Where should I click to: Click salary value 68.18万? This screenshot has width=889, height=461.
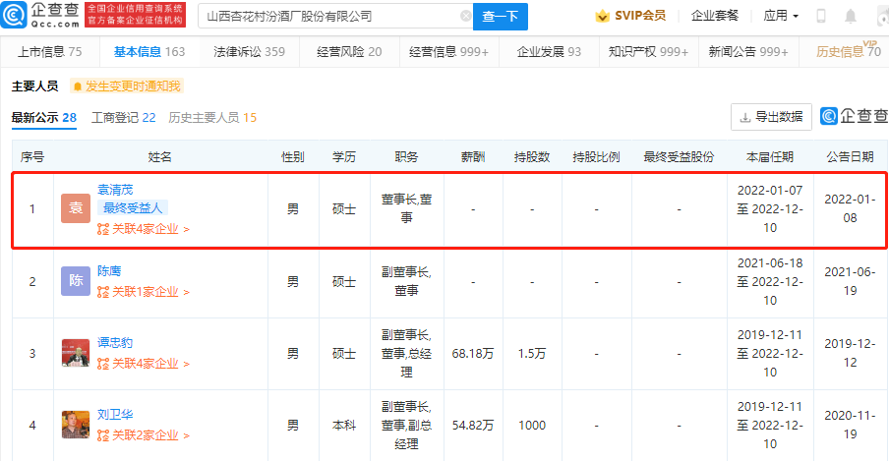(473, 354)
